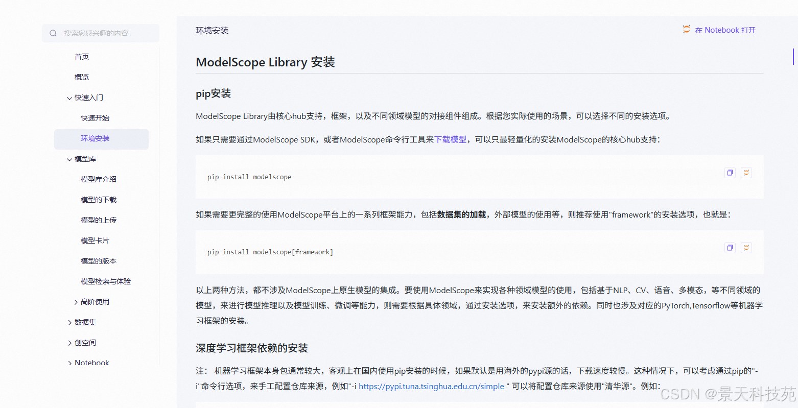
Task: Click the 'pip install modelscope[framework]' code text
Action: [x=270, y=252]
